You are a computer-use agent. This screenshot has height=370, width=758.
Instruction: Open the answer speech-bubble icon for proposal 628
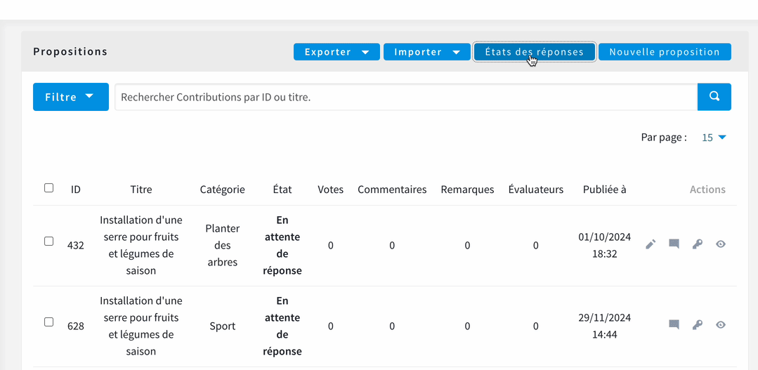click(x=674, y=324)
